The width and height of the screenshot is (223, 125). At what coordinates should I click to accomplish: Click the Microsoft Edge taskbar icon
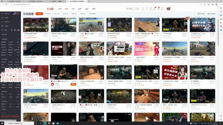coord(45,123)
